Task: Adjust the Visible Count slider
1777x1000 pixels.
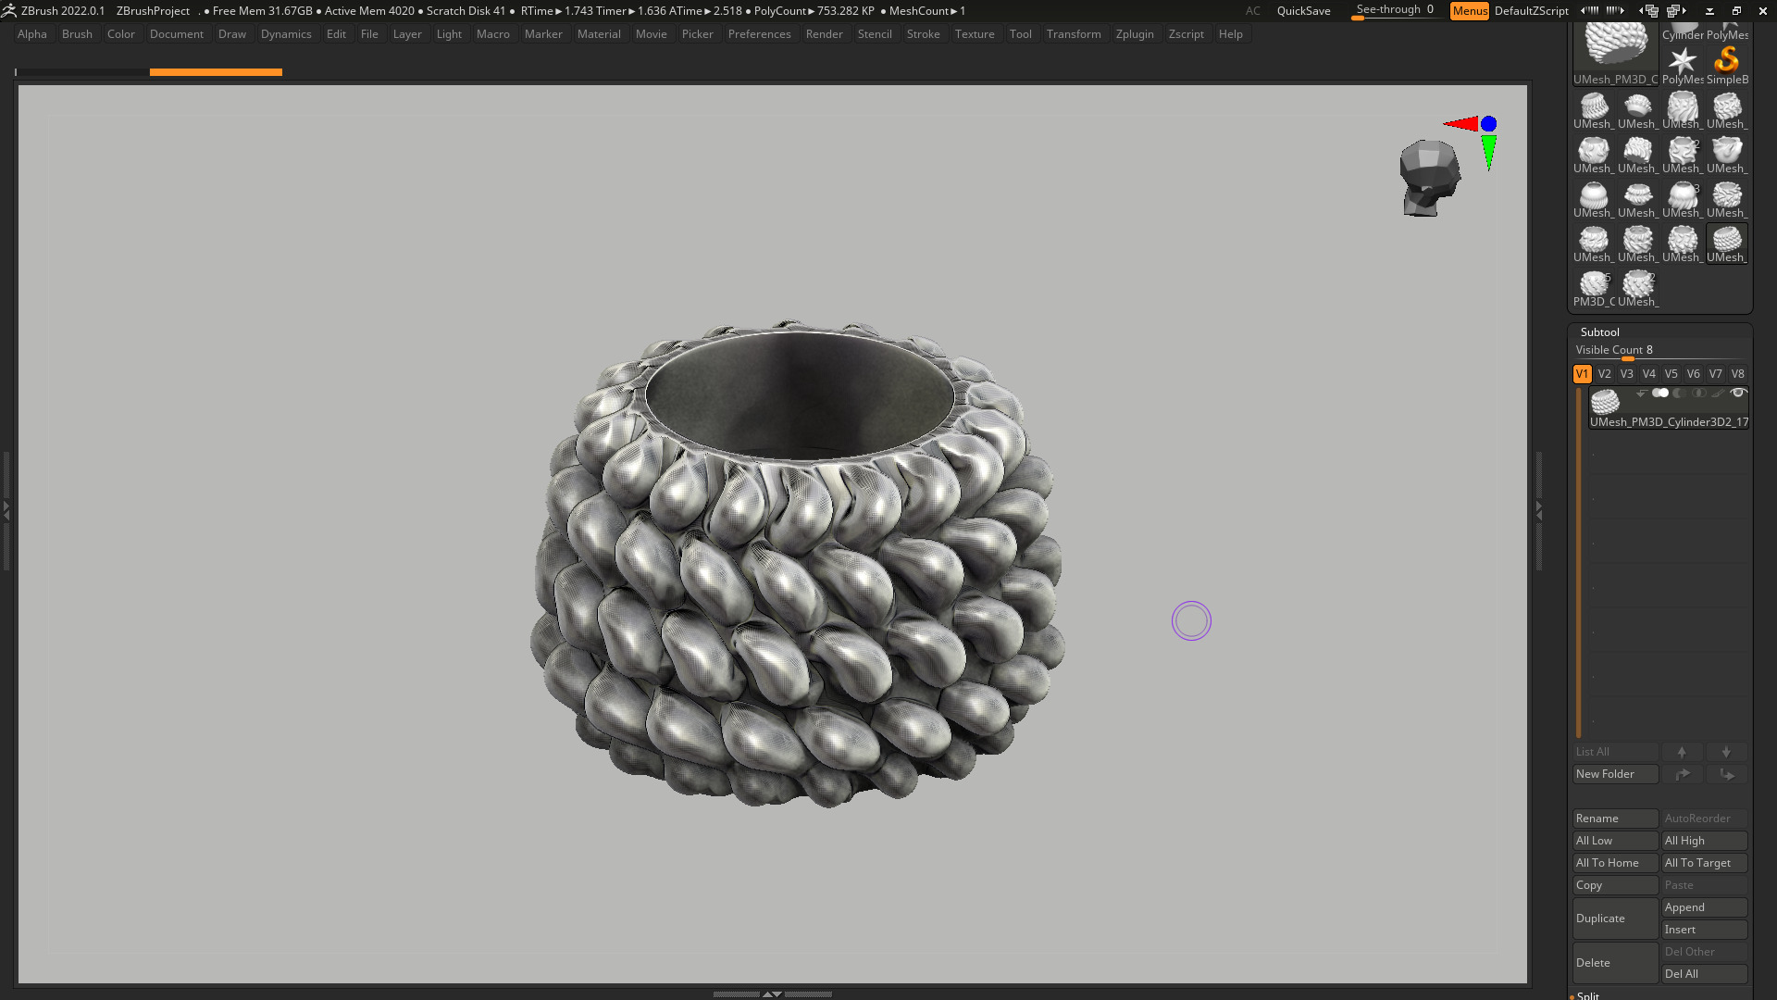Action: (1659, 351)
